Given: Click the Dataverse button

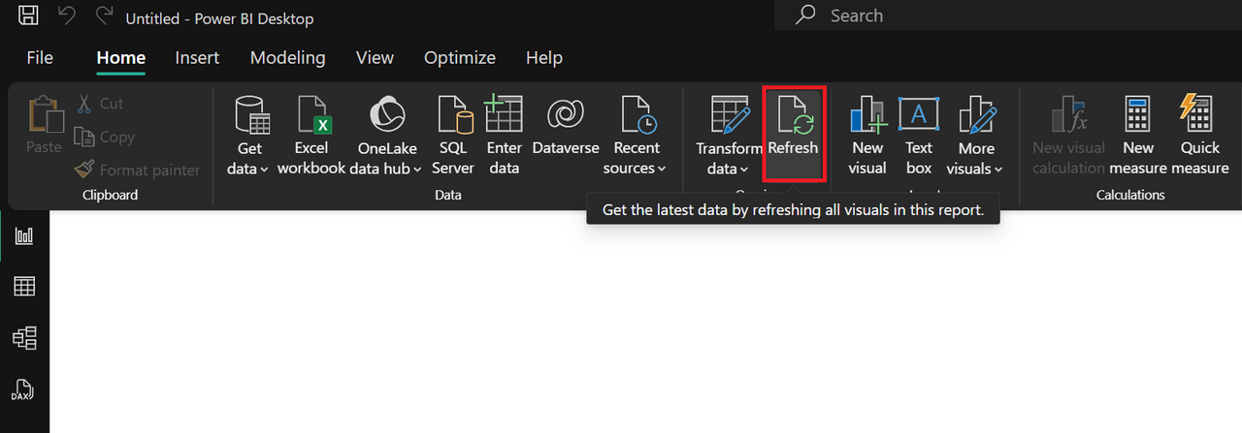Looking at the screenshot, I should coord(566,126).
